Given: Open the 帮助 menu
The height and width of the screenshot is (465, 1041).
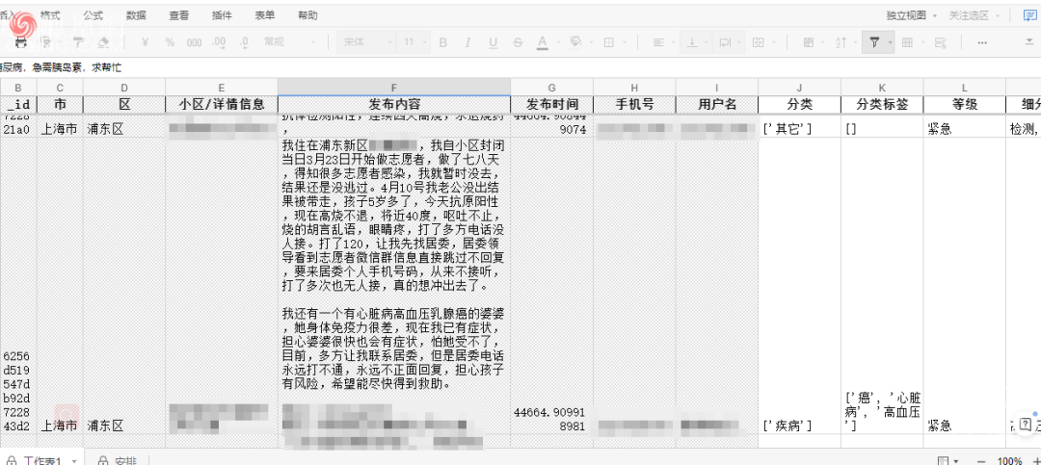Looking at the screenshot, I should [x=307, y=15].
